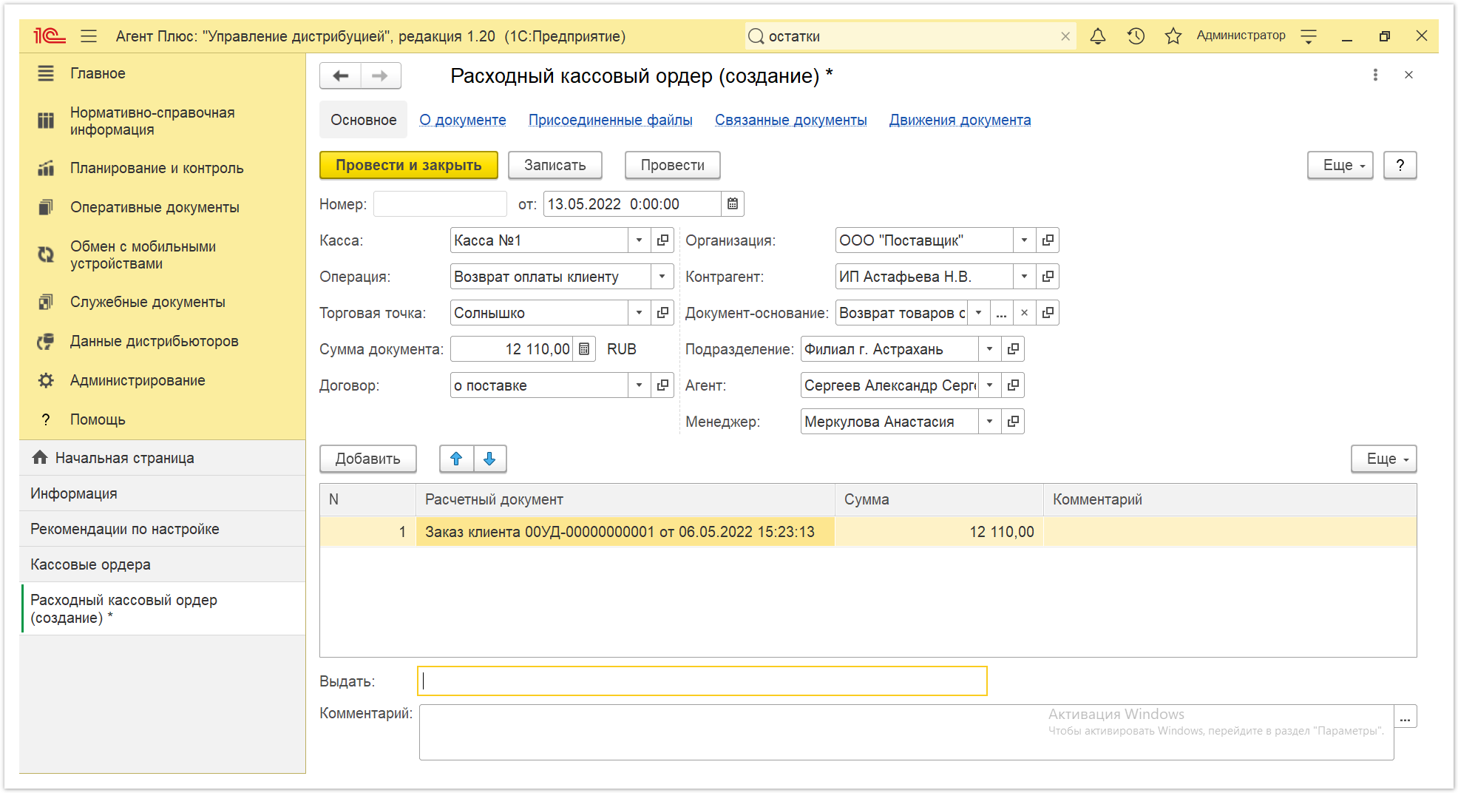Screen dimensions: 1458x793
Task: Open the Документ-основание record icon
Action: [1048, 313]
